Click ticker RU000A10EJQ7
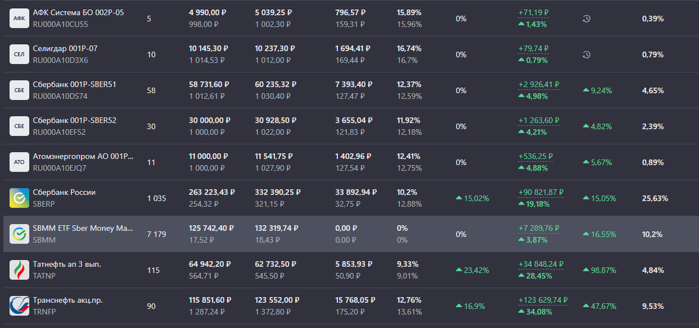Viewport: 699px width, 328px height. point(59,169)
